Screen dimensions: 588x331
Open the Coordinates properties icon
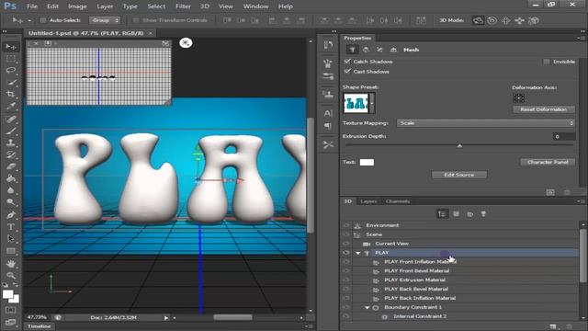[x=393, y=50]
